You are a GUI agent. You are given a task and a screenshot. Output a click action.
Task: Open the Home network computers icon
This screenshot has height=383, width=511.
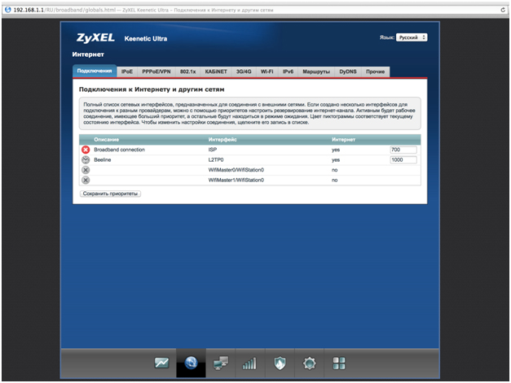(x=221, y=363)
